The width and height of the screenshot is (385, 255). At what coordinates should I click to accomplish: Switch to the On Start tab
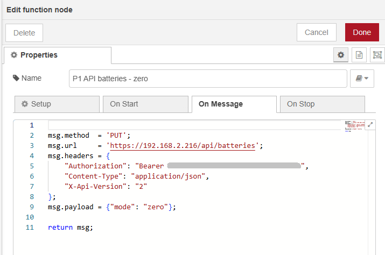click(x=145, y=104)
